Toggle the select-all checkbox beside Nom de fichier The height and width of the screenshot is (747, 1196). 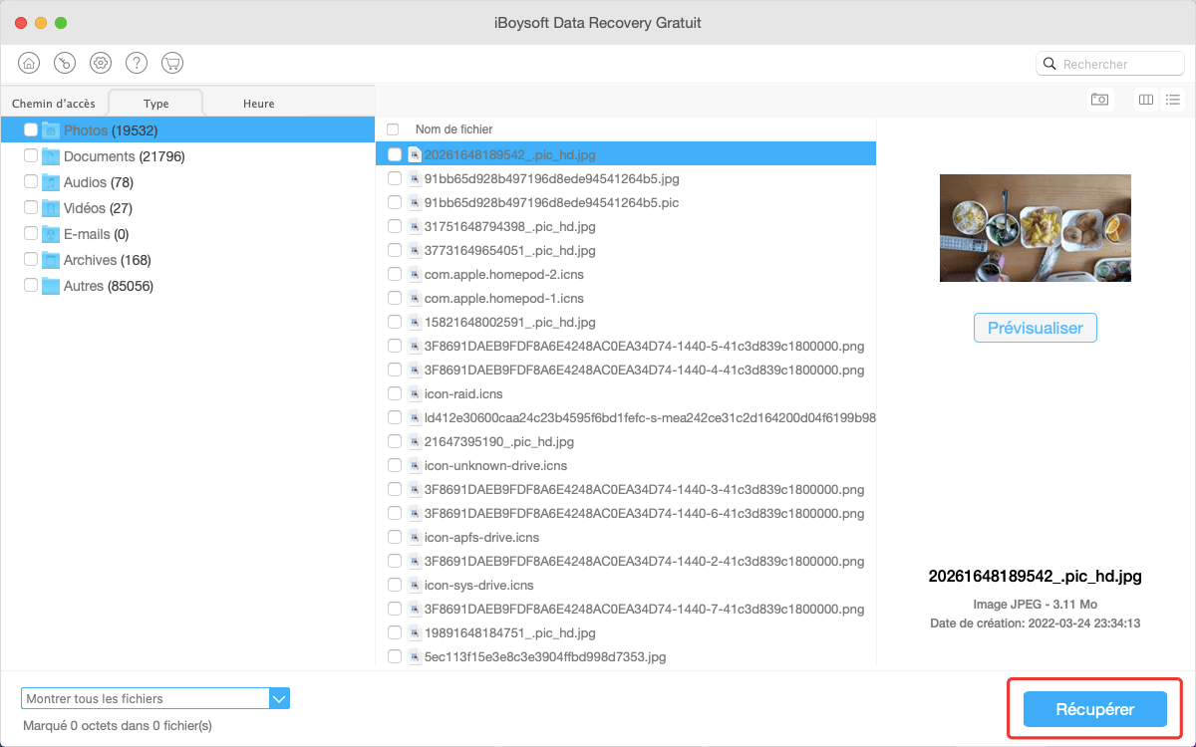coord(393,129)
